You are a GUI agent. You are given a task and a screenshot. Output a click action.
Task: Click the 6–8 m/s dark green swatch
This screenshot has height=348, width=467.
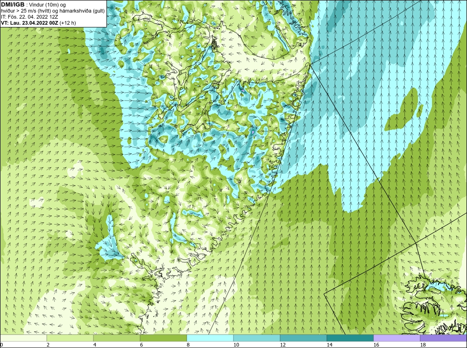(x=163, y=338)
